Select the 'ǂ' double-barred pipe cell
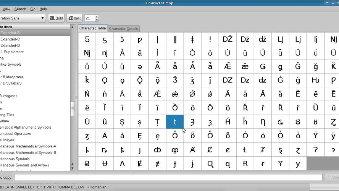This screenshot has height=191, width=339. click(x=192, y=39)
